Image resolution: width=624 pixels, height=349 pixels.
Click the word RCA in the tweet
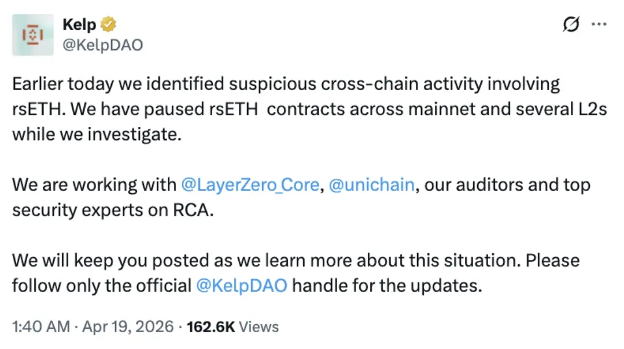tap(193, 210)
